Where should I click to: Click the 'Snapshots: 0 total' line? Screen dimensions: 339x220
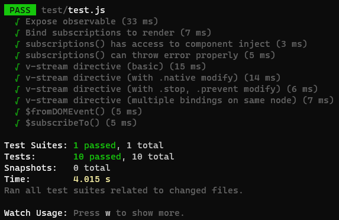(57, 168)
